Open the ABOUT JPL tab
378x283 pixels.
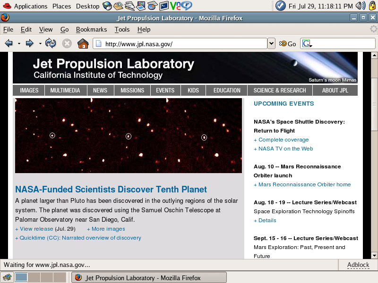(x=335, y=90)
